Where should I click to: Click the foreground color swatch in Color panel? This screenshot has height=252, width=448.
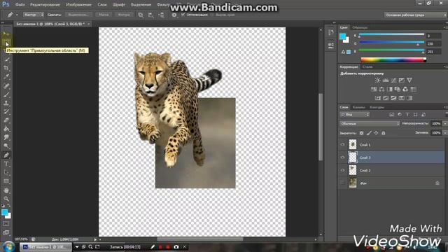[342, 36]
